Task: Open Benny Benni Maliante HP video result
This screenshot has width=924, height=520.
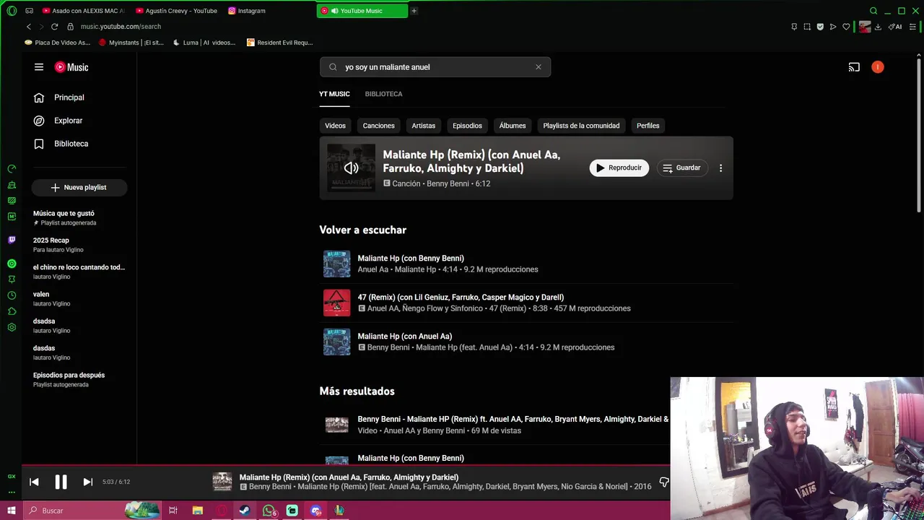Action: (513, 419)
